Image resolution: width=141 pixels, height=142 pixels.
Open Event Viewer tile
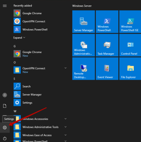coord(107,68)
